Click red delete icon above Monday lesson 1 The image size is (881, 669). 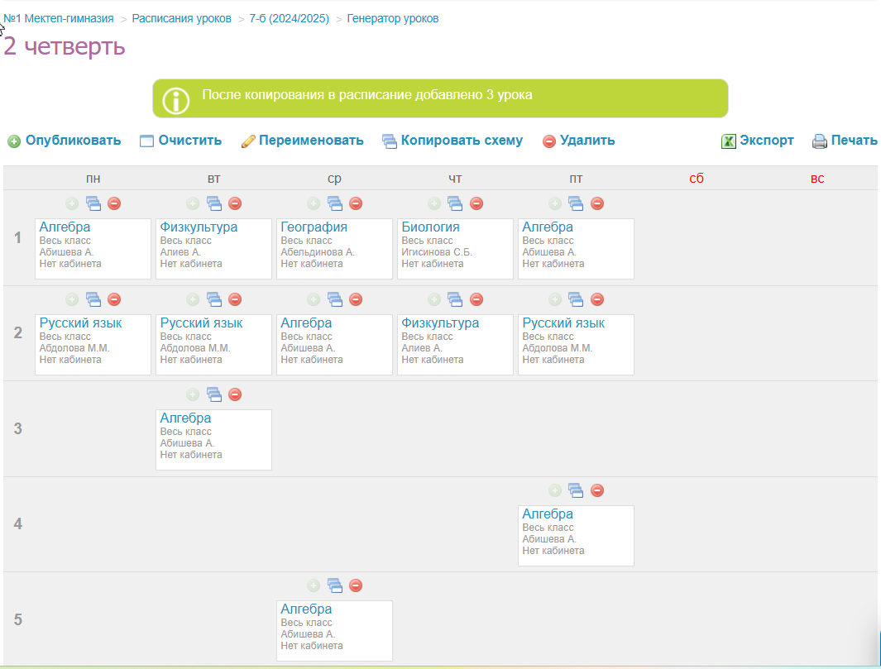pos(114,203)
